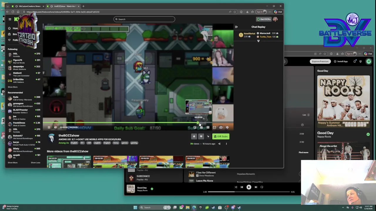376x211 pixels.
Task: Expand the chat leaderboard chevron
Action: pyautogui.click(x=258, y=41)
